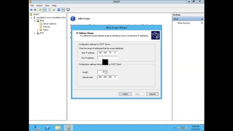Viewport: 233px width, 131px height.
Task: Select IPv4 label in console tree
Action: point(42,21)
